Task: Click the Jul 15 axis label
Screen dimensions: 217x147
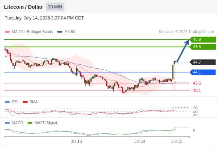Action: pos(177,141)
